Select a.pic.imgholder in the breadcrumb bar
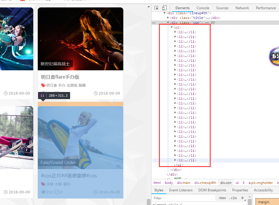 coord(261,183)
